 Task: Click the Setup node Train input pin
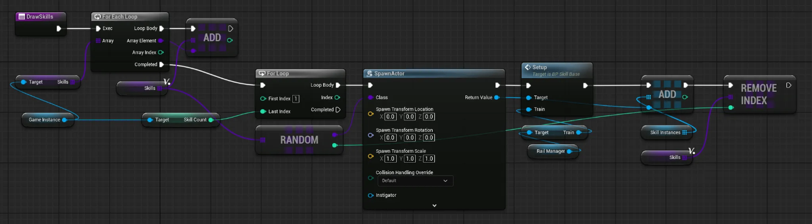click(x=528, y=109)
